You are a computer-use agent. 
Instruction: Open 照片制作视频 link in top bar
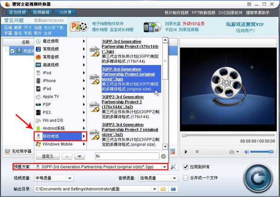click(x=176, y=13)
